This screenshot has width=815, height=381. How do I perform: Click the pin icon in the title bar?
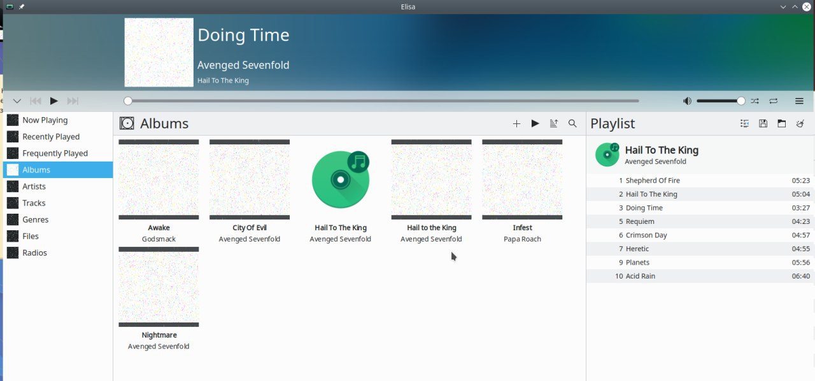(x=22, y=6)
